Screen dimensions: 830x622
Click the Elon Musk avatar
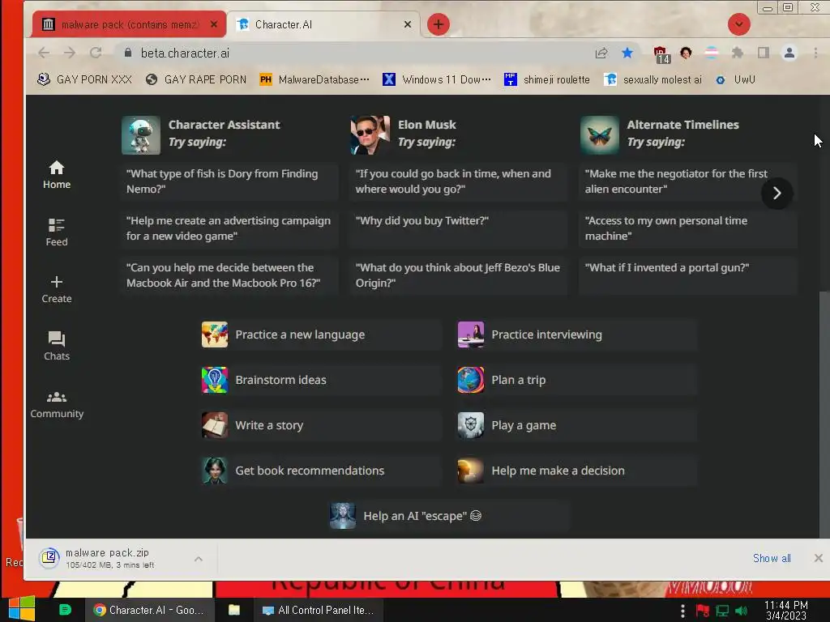(x=370, y=135)
